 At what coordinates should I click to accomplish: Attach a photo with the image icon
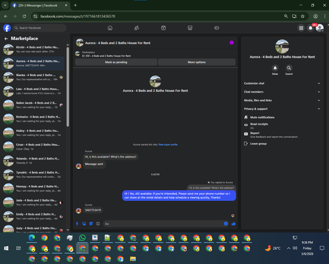84,224
